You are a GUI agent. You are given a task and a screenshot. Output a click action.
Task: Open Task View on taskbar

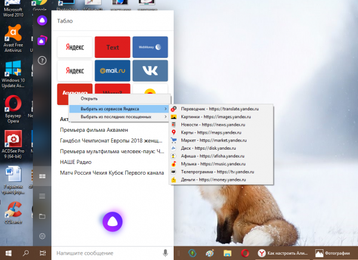click(x=43, y=253)
